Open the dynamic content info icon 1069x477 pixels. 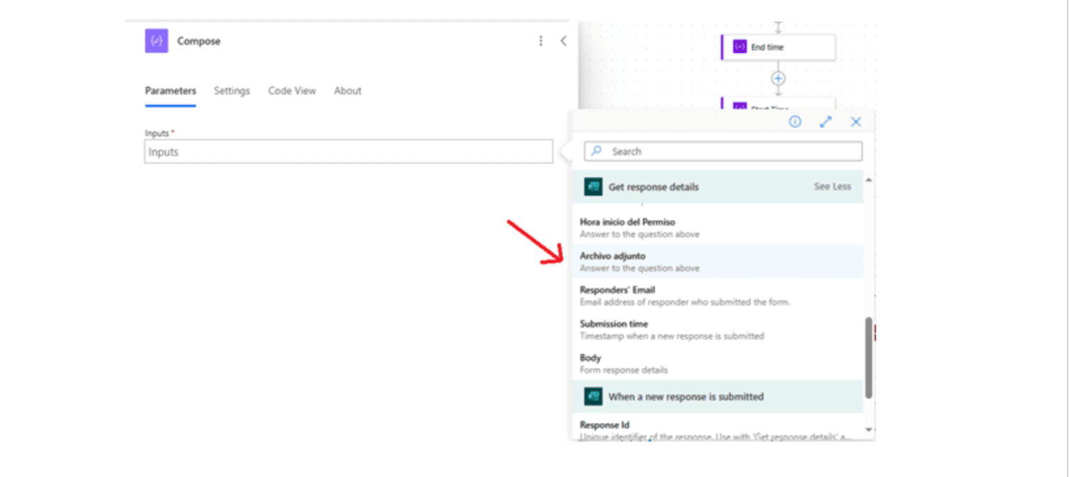(795, 121)
